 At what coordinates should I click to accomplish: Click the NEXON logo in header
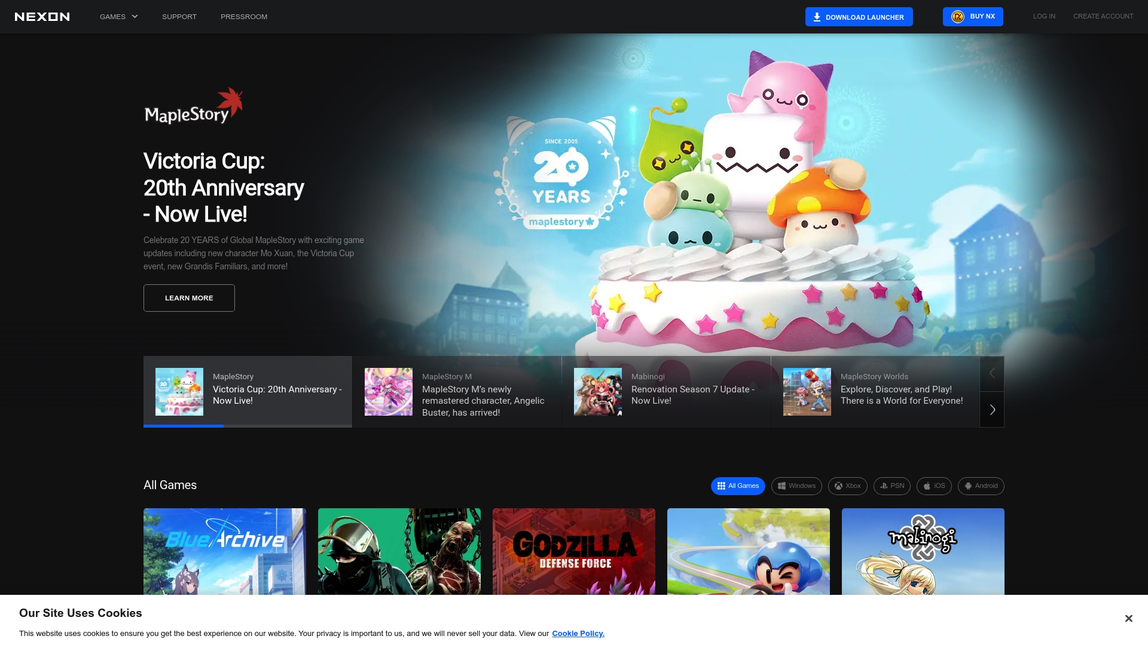[42, 17]
